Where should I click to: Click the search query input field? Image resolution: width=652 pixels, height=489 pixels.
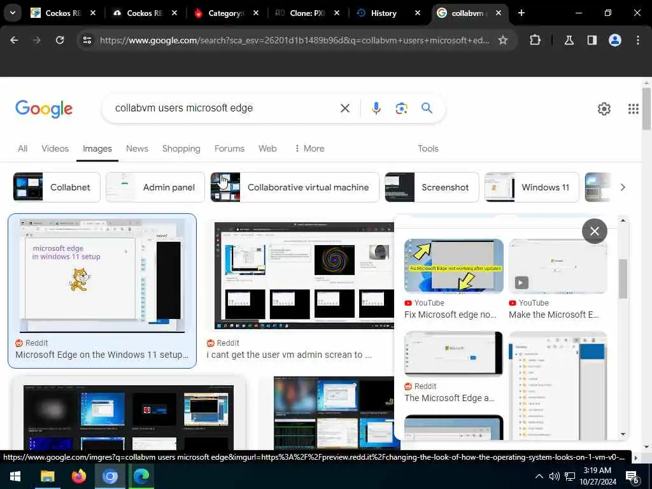click(225, 108)
